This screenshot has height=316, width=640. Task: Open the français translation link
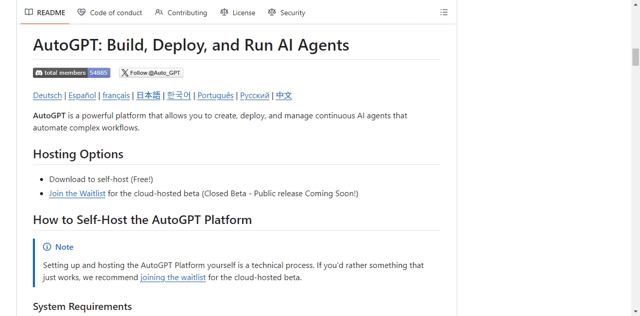pyautogui.click(x=116, y=96)
